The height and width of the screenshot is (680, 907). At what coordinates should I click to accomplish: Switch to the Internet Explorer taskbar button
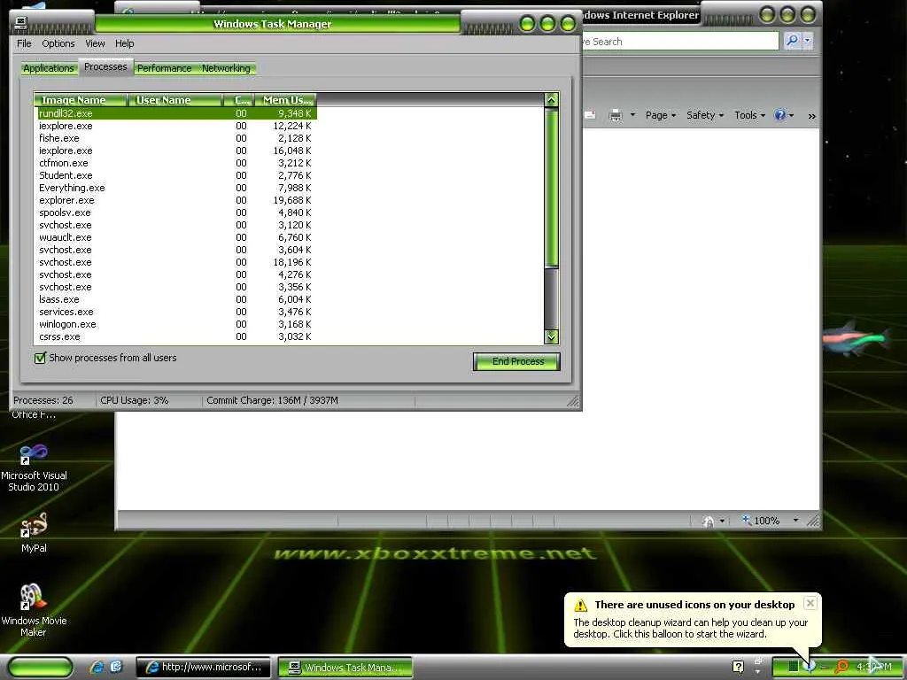[204, 667]
